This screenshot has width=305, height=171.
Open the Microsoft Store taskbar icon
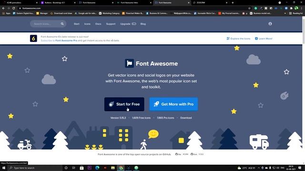click(81, 168)
